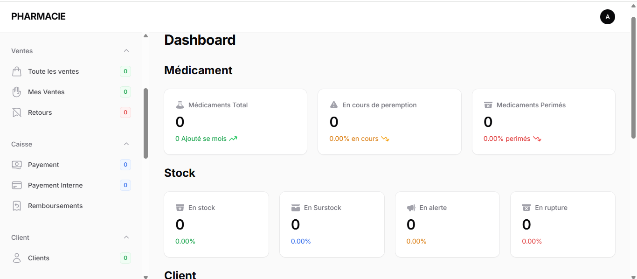Collapse the Caisse section chevron
The width and height of the screenshot is (637, 279).
coord(126,144)
